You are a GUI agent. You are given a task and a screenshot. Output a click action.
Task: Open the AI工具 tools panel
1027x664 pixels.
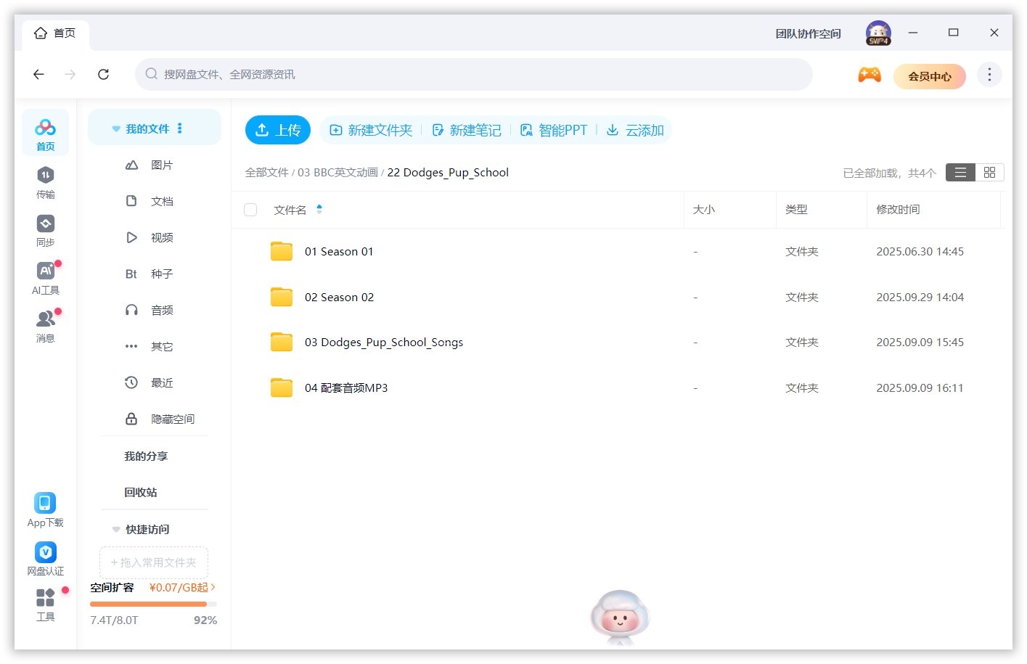[x=45, y=274]
